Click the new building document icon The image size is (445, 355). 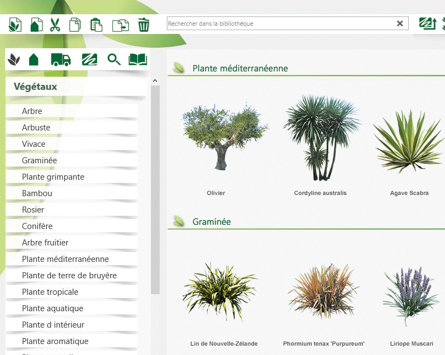[36, 25]
